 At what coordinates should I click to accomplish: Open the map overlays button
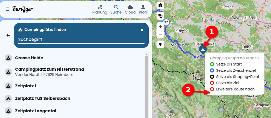[160, 16]
